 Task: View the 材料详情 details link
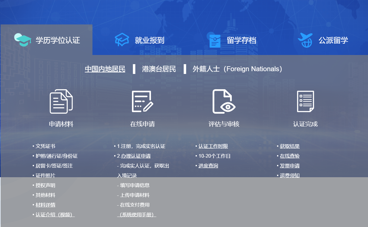[45, 205]
